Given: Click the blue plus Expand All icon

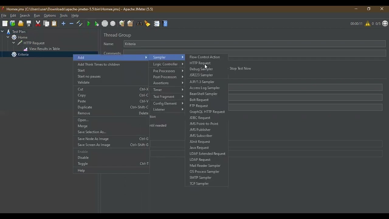Looking at the screenshot, I should (64, 23).
